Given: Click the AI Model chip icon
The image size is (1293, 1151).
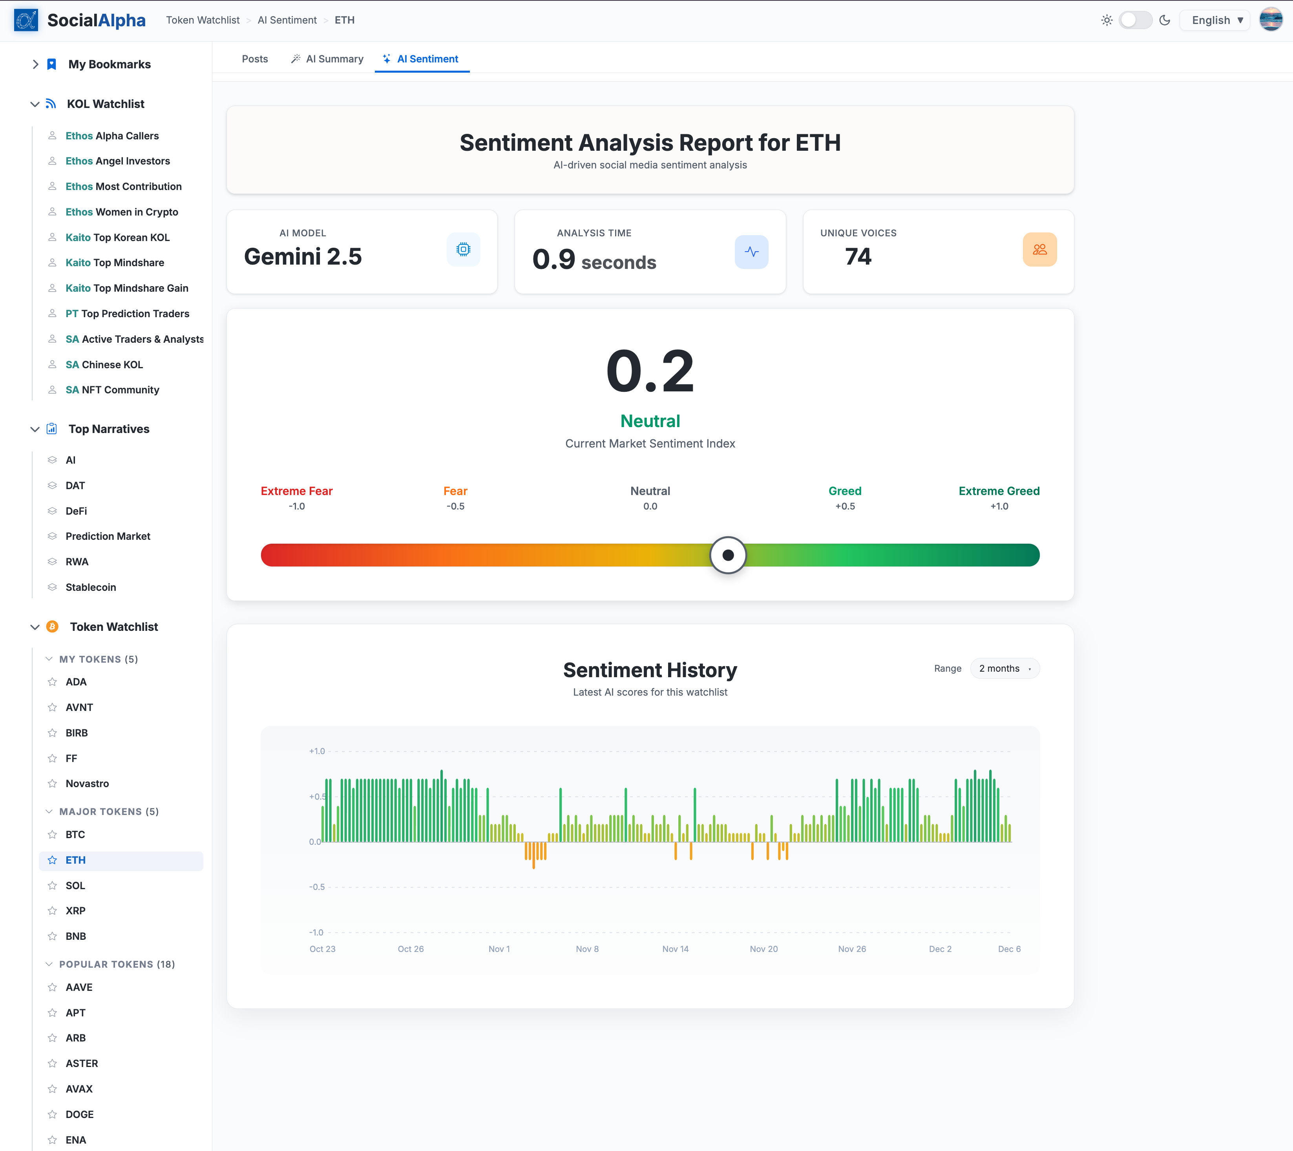Looking at the screenshot, I should [463, 249].
